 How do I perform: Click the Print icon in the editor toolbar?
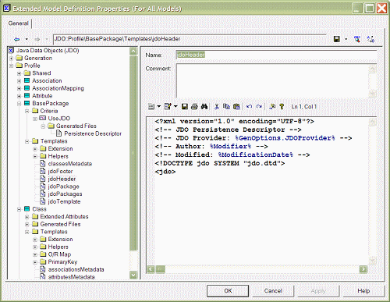coord(194,106)
